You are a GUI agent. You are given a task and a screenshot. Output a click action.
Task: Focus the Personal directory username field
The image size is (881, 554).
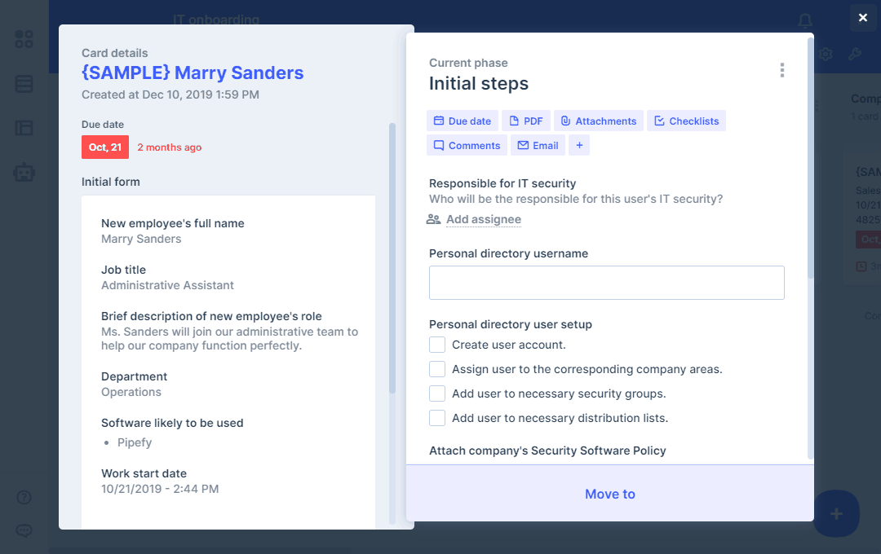(606, 282)
